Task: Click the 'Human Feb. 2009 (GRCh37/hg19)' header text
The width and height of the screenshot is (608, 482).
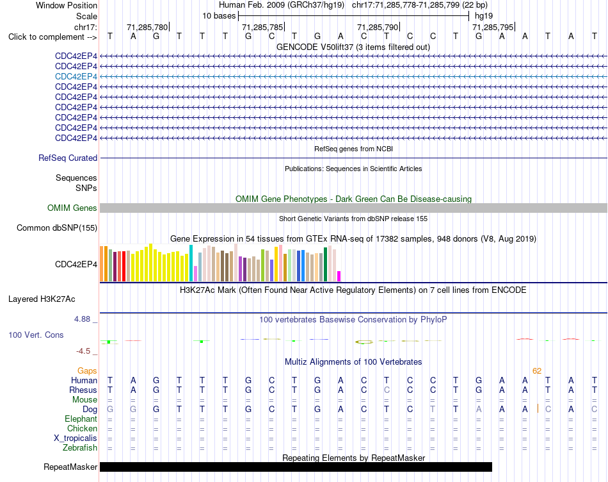Action: pyautogui.click(x=282, y=5)
